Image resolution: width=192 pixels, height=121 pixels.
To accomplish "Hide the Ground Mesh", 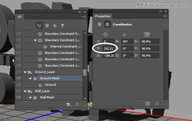I will click(19, 78).
